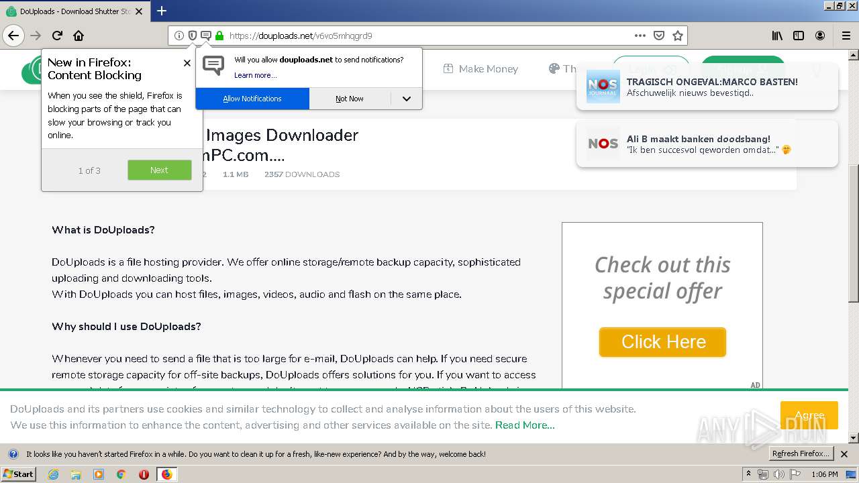Click the notification permission icon in address bar
This screenshot has height=483, width=859.
[x=206, y=36]
